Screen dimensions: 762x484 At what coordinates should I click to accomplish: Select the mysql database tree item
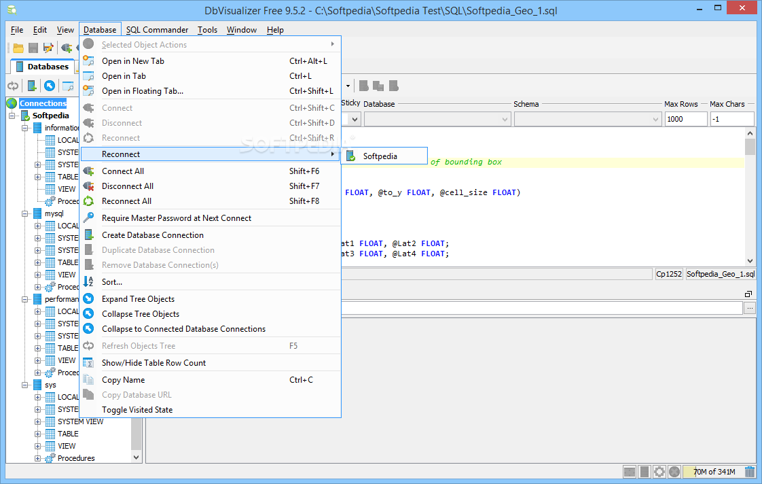(x=54, y=213)
